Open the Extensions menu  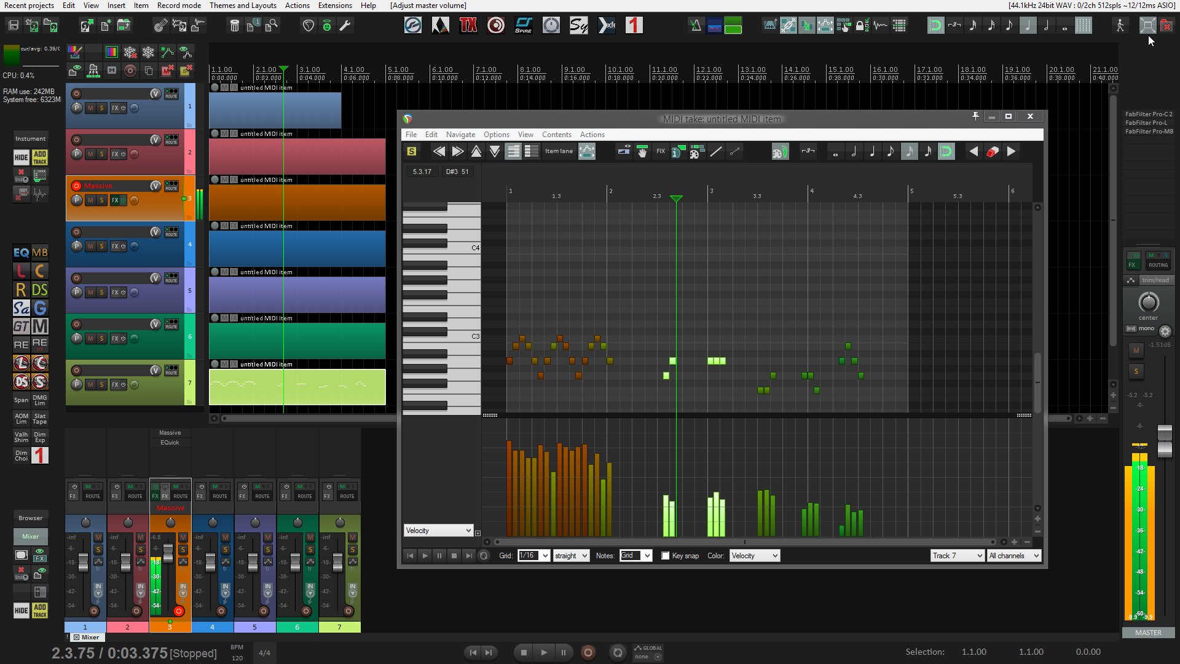(335, 6)
